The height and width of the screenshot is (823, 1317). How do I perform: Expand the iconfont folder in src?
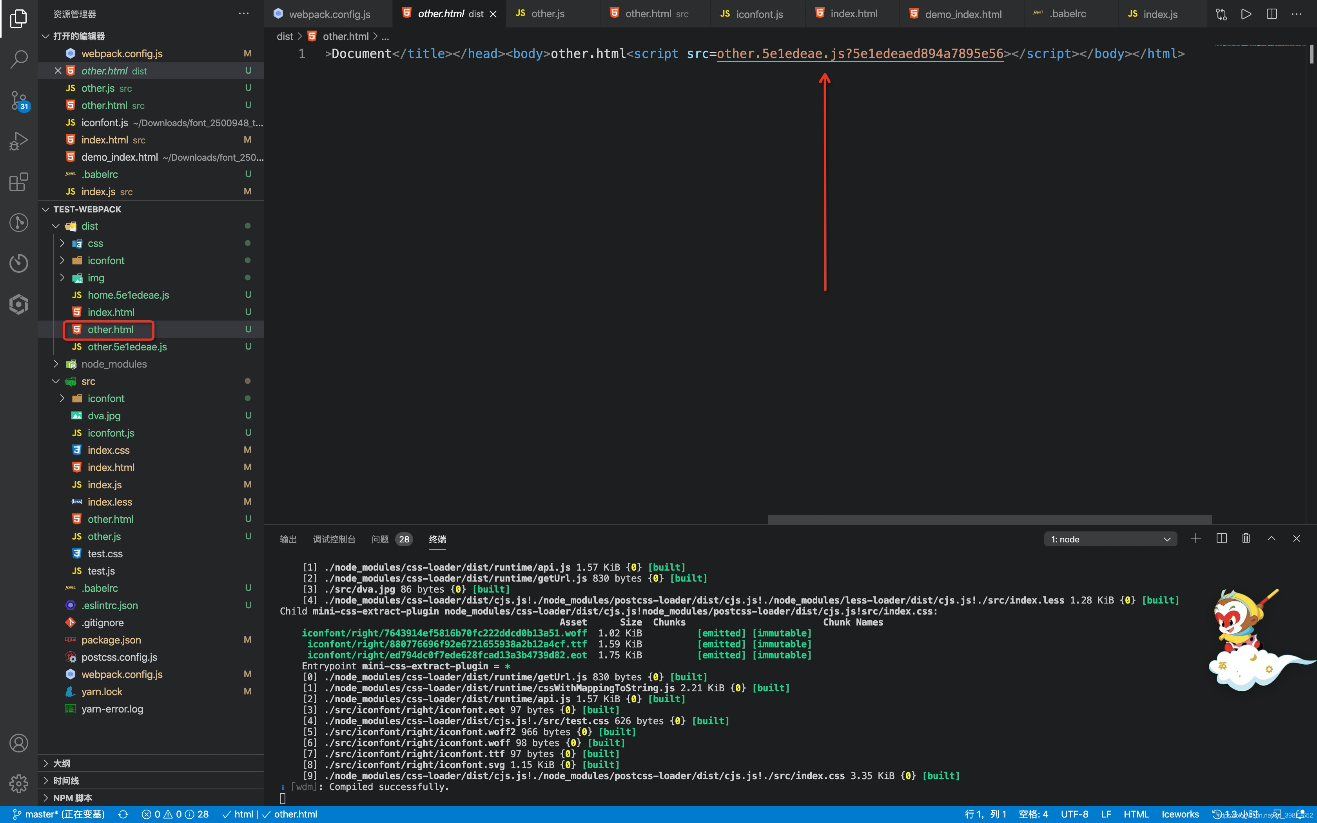[62, 399]
